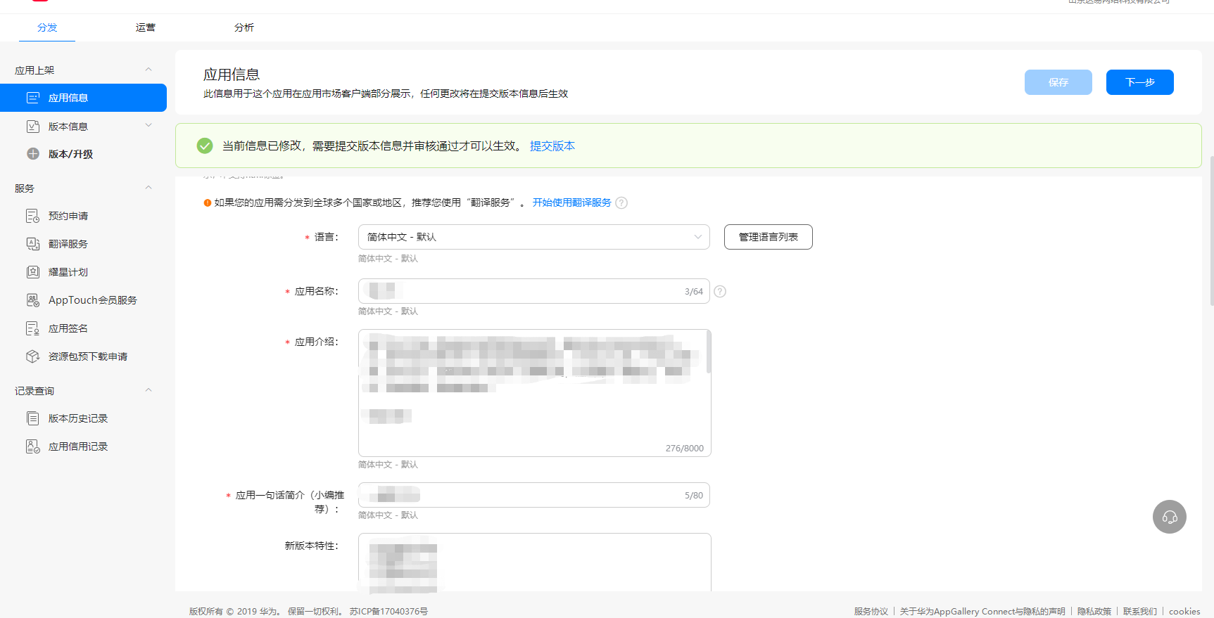Click the 版本历史记录 icon
This screenshot has width=1214, height=618.
tap(33, 418)
